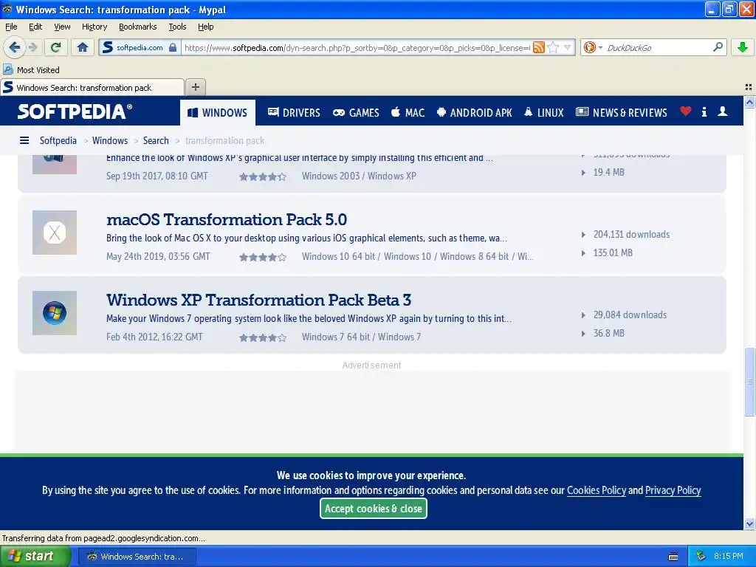
Task: Open the address bar history dropdown arrow
Action: click(x=568, y=47)
